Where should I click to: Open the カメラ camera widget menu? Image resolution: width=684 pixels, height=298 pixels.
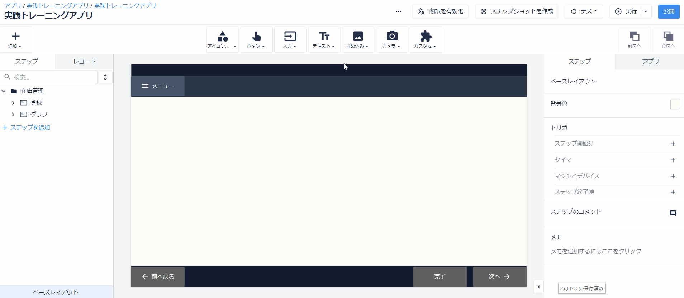(x=392, y=39)
